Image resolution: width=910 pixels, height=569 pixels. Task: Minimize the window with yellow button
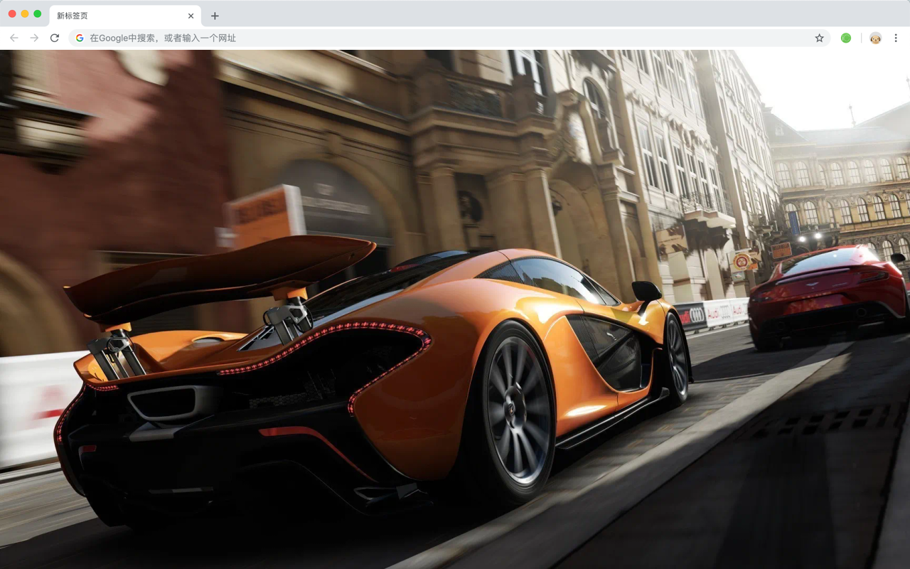click(x=25, y=14)
